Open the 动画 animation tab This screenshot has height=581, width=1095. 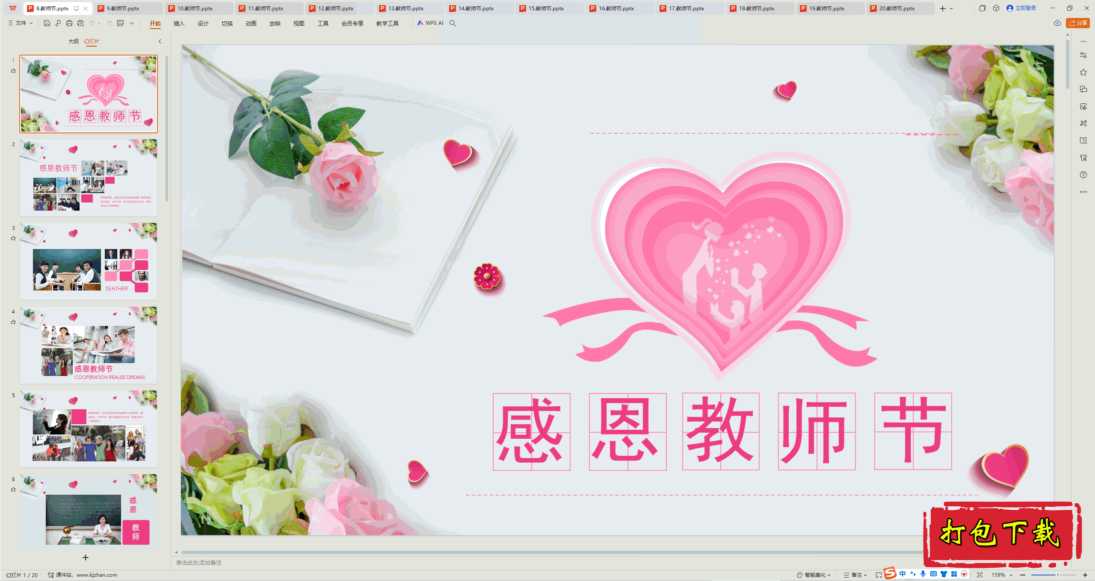(x=251, y=23)
